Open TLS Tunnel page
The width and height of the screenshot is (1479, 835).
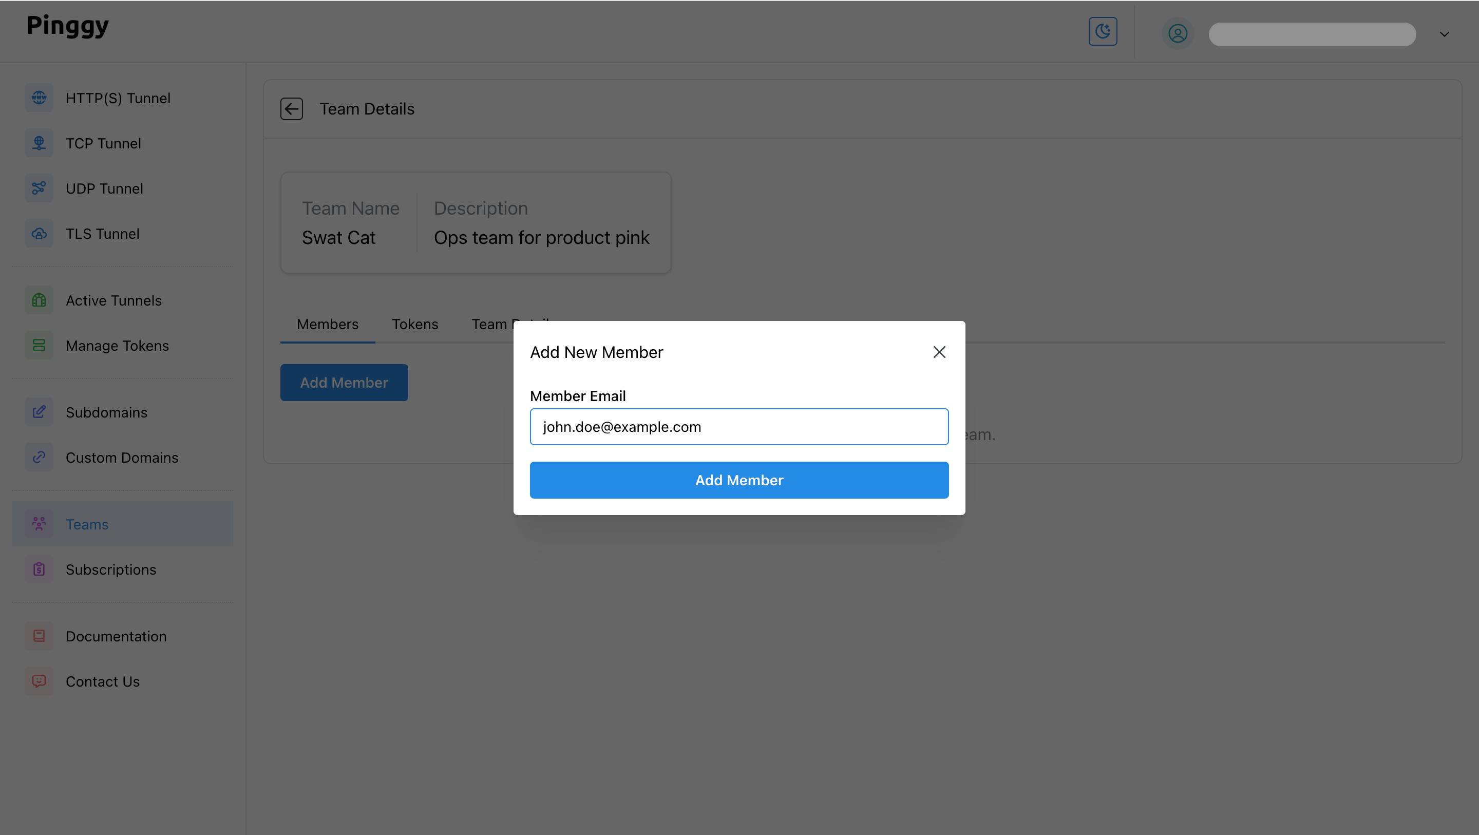(123, 234)
